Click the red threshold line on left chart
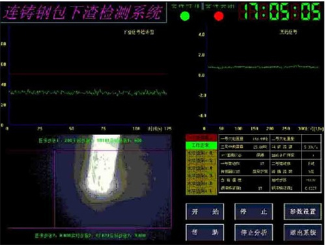325x245 pixels. (89, 74)
